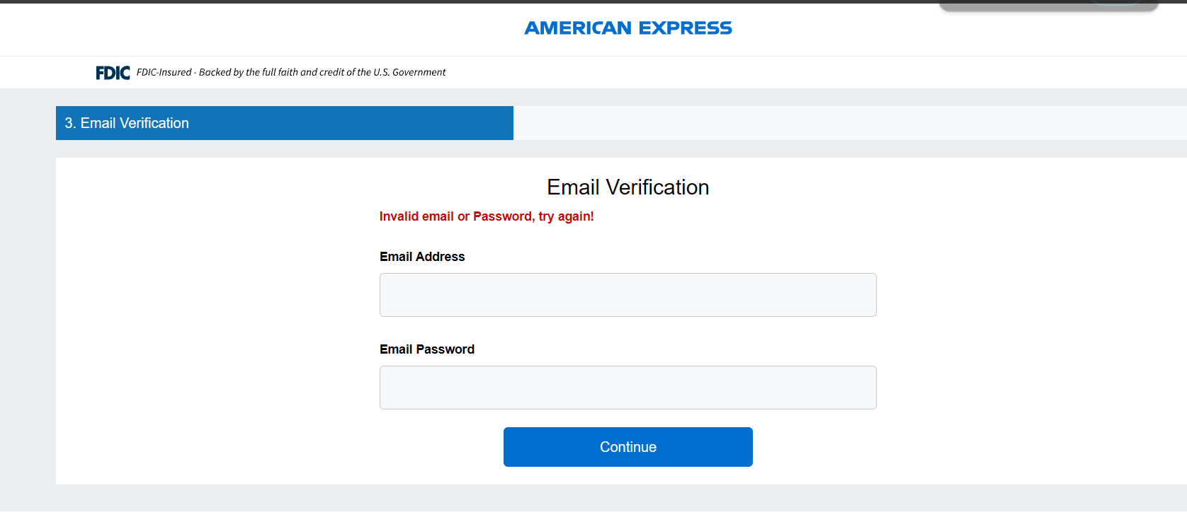The height and width of the screenshot is (517, 1187).
Task: Focus the Email Address input field
Action: pyautogui.click(x=627, y=295)
